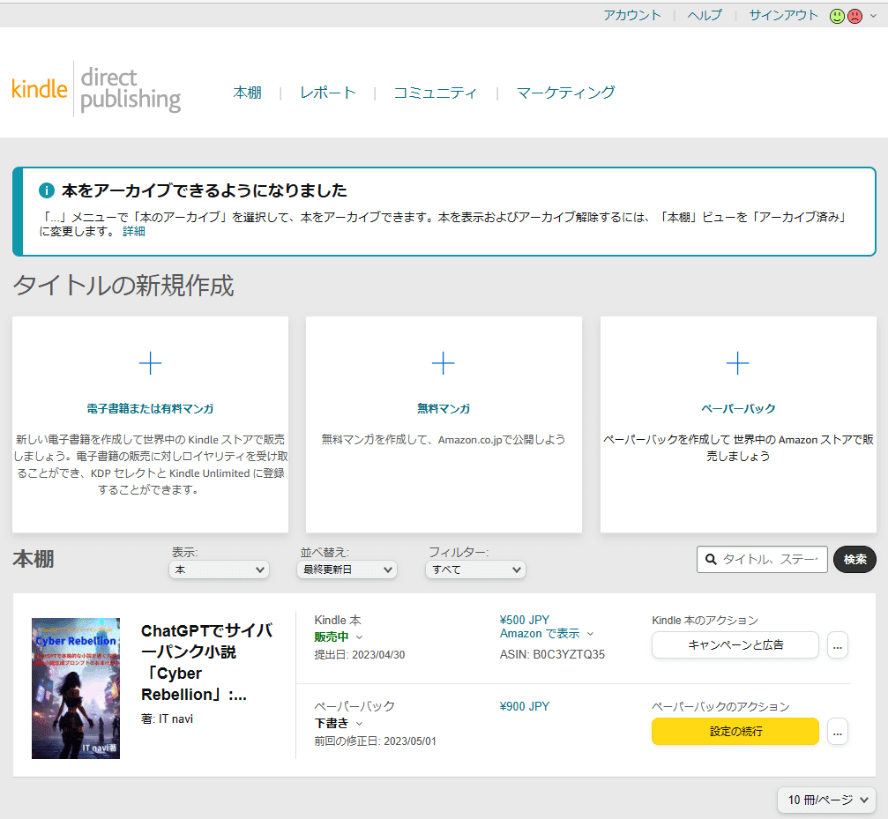This screenshot has width=888, height=819.
Task: Click the ¥500 JPY price link
Action: tap(525, 620)
